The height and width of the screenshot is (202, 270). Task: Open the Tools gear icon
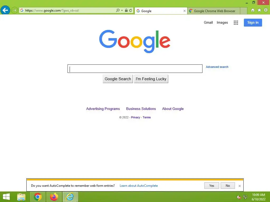pos(266,10)
